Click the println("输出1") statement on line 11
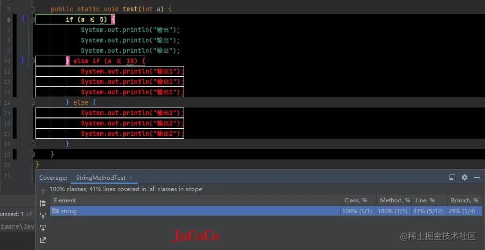Viewport: 485px width, 250px height. coord(132,72)
